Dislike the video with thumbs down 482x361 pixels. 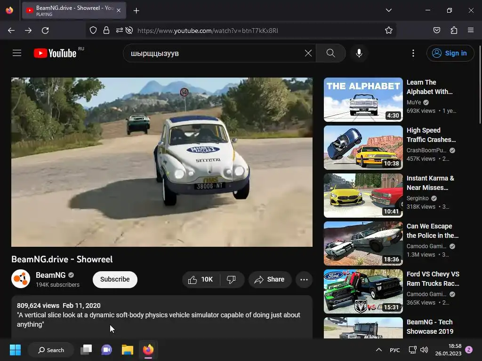pyautogui.click(x=232, y=279)
